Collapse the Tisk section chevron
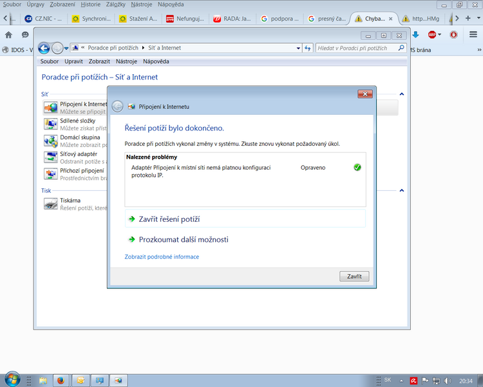Viewport: 483px width, 387px height. [x=402, y=191]
